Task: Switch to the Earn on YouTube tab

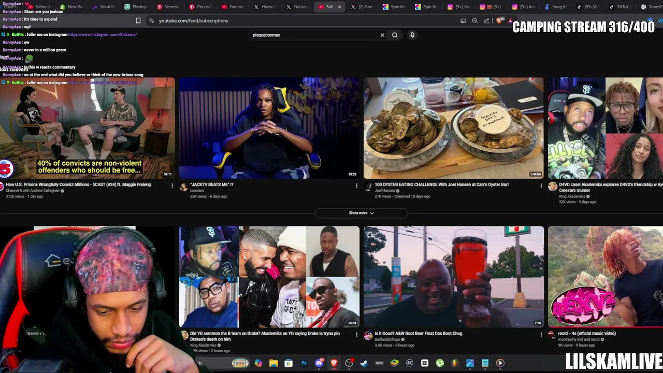Action: click(x=233, y=7)
